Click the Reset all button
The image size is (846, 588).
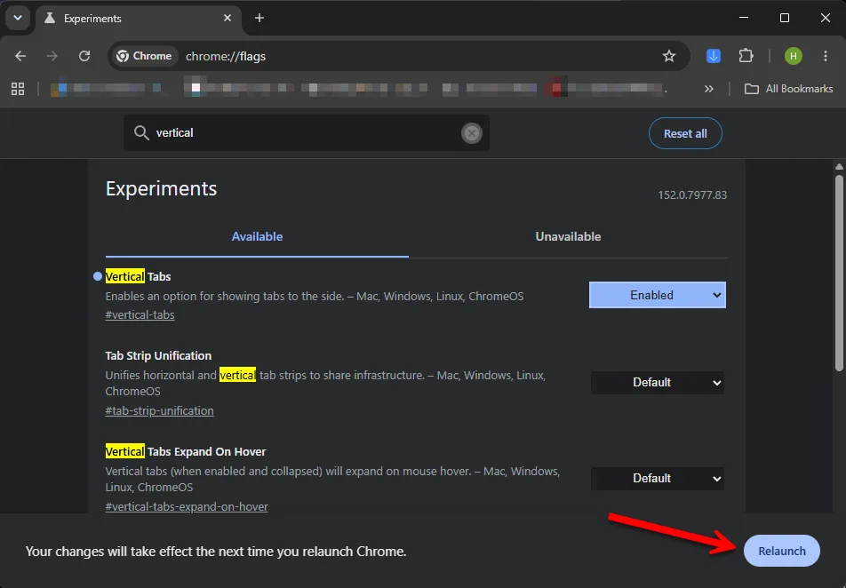(685, 133)
